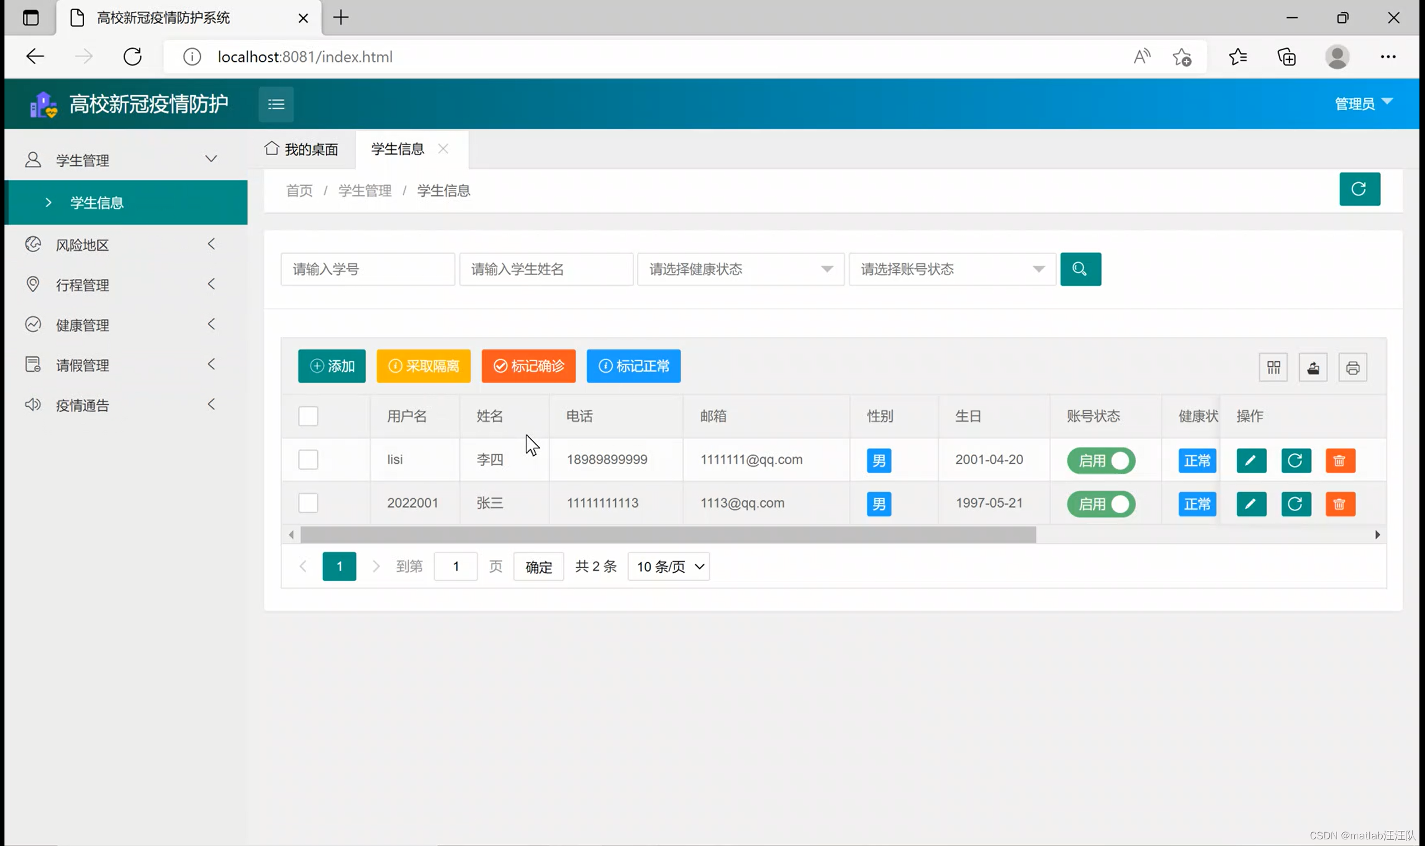
Task: Delete the 张三 row via trash icon
Action: coord(1339,504)
